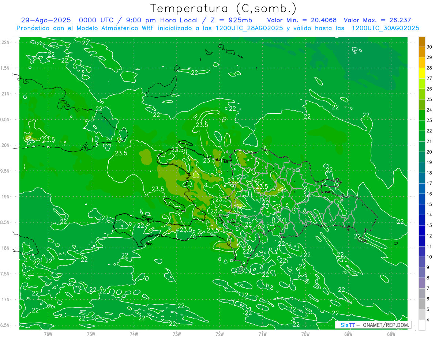Viewport: 439px width, 339px height.
Task: Click the title "Temperatura (C,somb.)"
Action: coord(224,8)
